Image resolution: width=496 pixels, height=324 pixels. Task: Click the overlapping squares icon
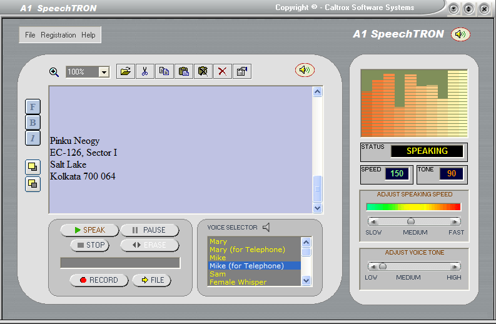33,183
